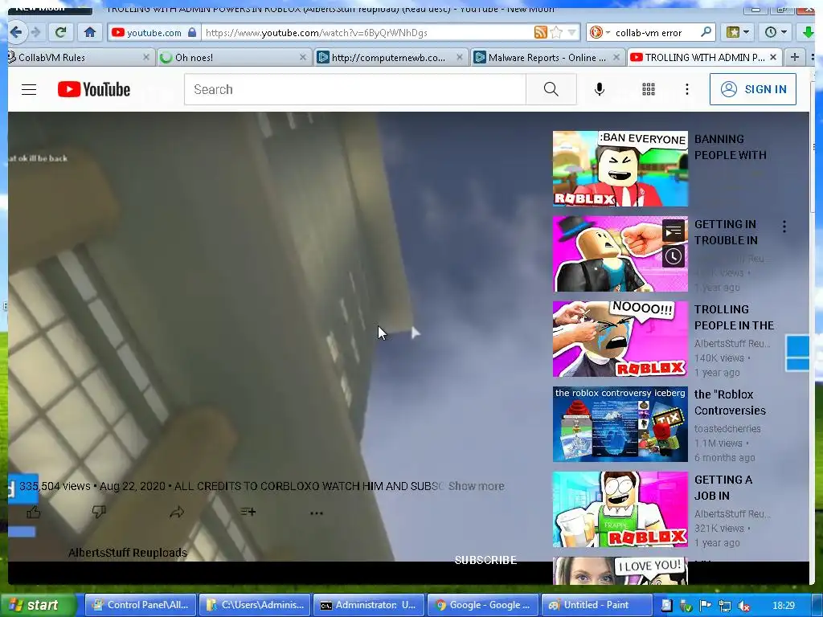Open the YouTube hamburger guide menu
The height and width of the screenshot is (617, 823).
point(29,89)
